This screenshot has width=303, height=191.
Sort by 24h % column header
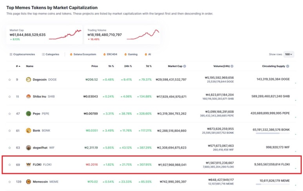click(128, 66)
